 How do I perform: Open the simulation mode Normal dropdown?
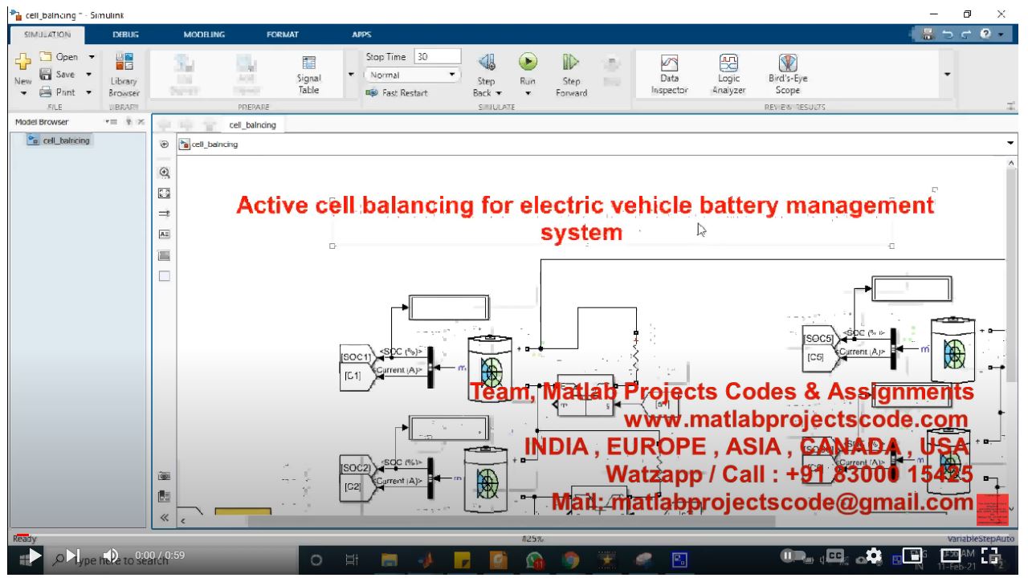pyautogui.click(x=413, y=75)
